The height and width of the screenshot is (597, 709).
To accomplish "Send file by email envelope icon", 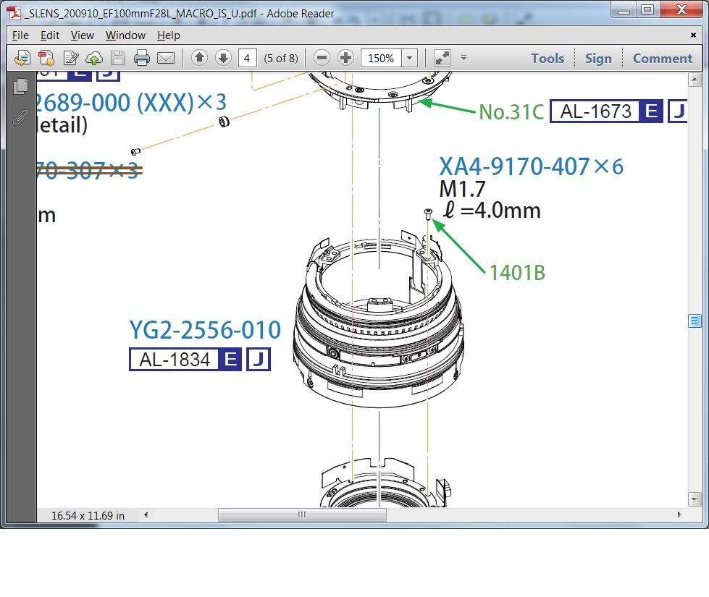I will (166, 59).
